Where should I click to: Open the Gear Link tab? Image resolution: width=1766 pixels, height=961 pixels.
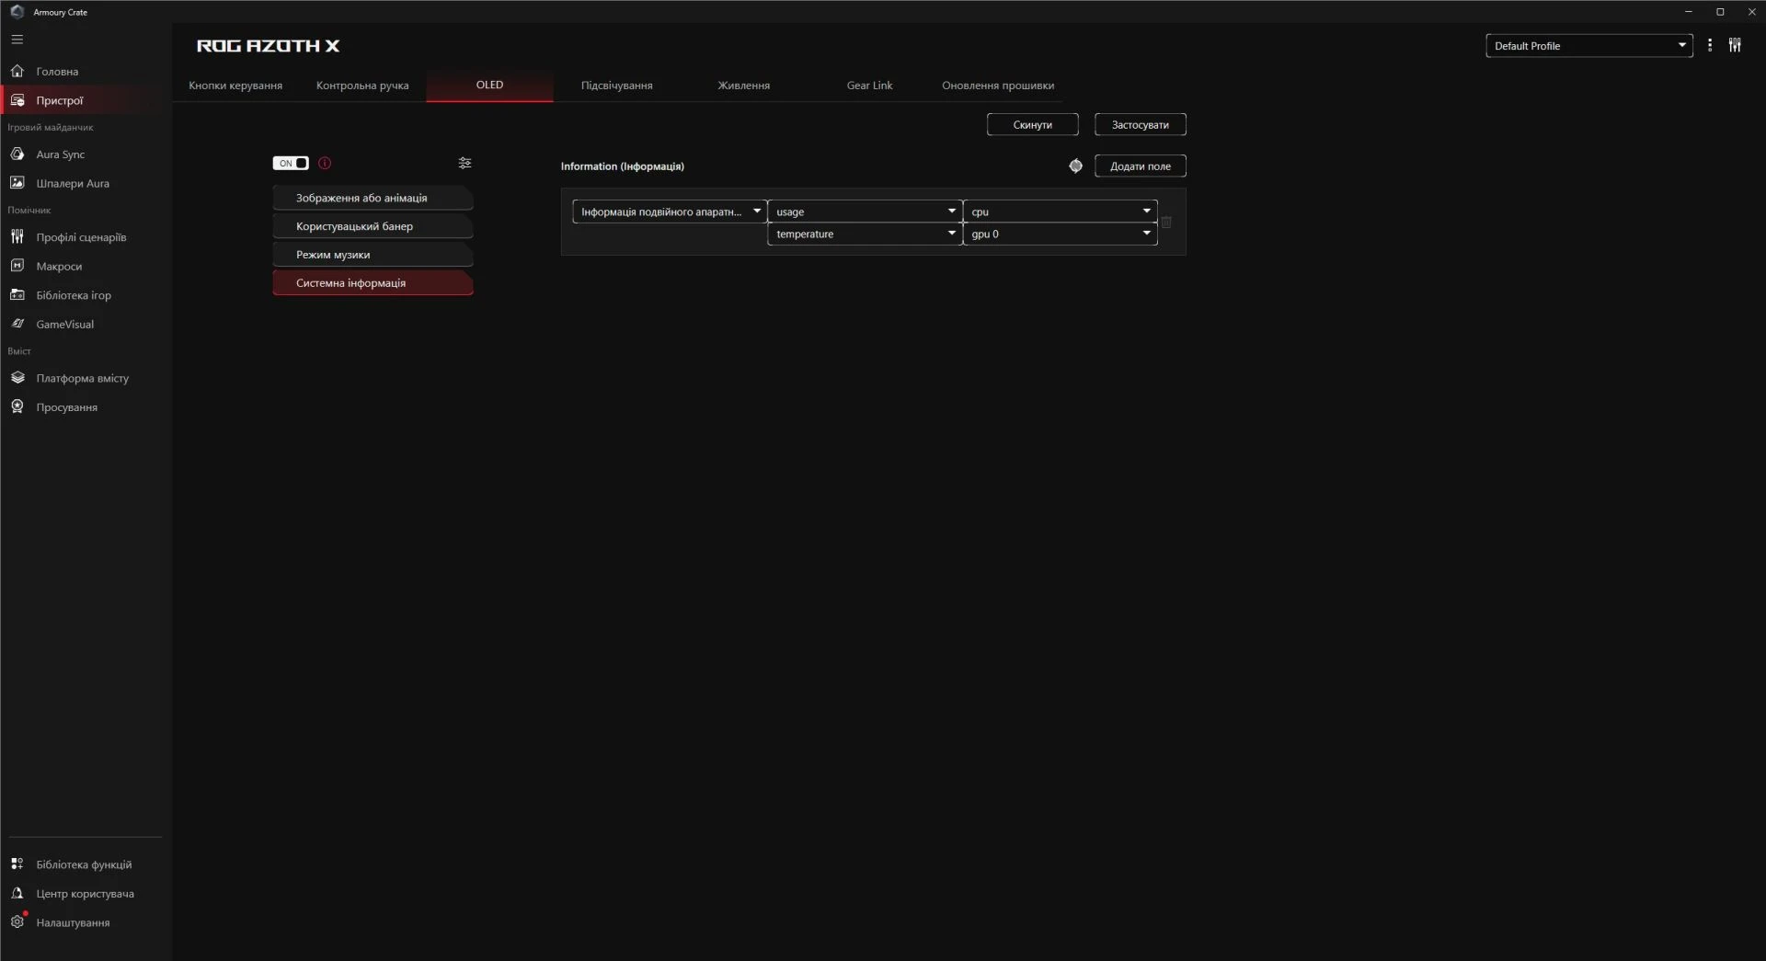pyautogui.click(x=869, y=86)
